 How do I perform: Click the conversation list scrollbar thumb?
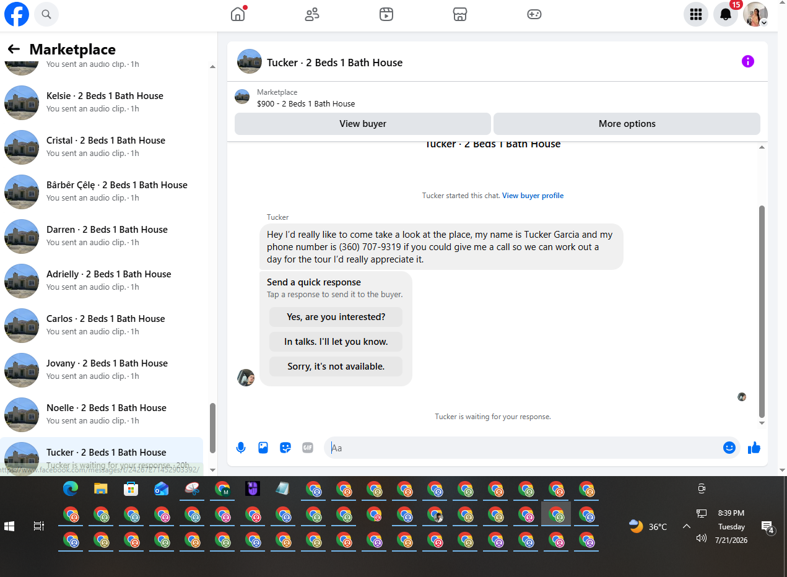pos(212,428)
